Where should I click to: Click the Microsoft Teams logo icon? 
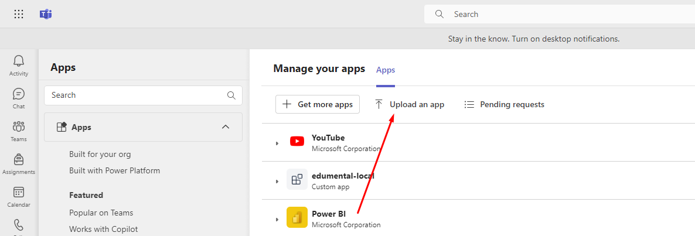45,14
